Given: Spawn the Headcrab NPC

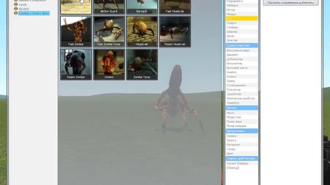Looking at the screenshot, I should pyautogui.click(x=142, y=31).
